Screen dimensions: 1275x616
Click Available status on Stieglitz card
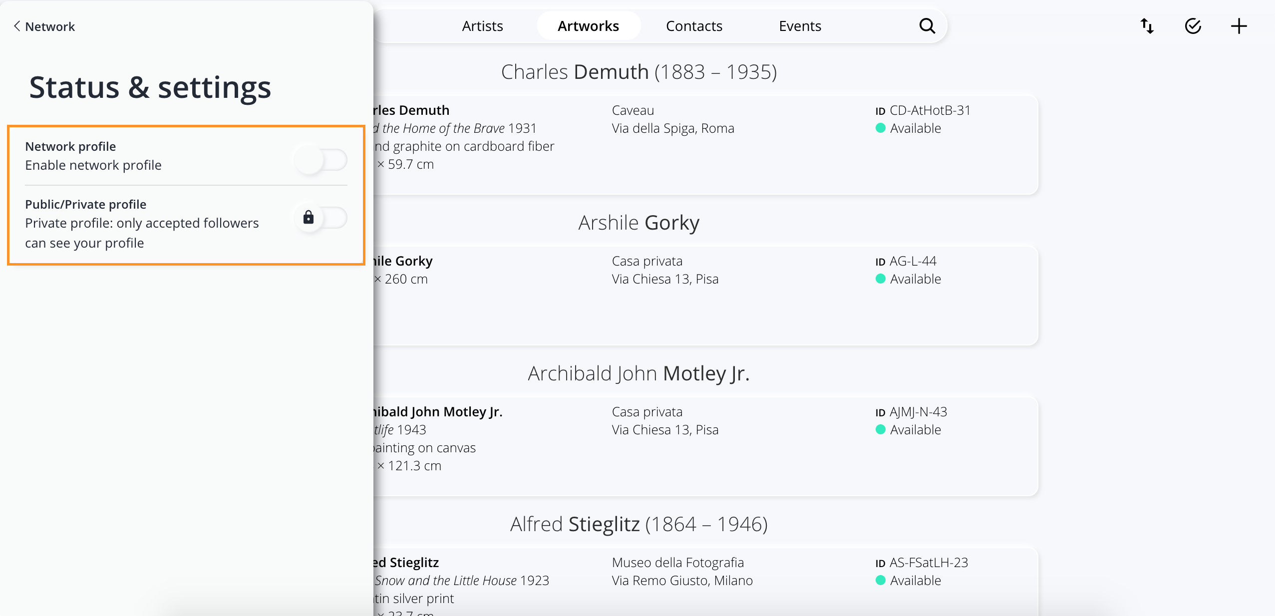click(x=909, y=581)
